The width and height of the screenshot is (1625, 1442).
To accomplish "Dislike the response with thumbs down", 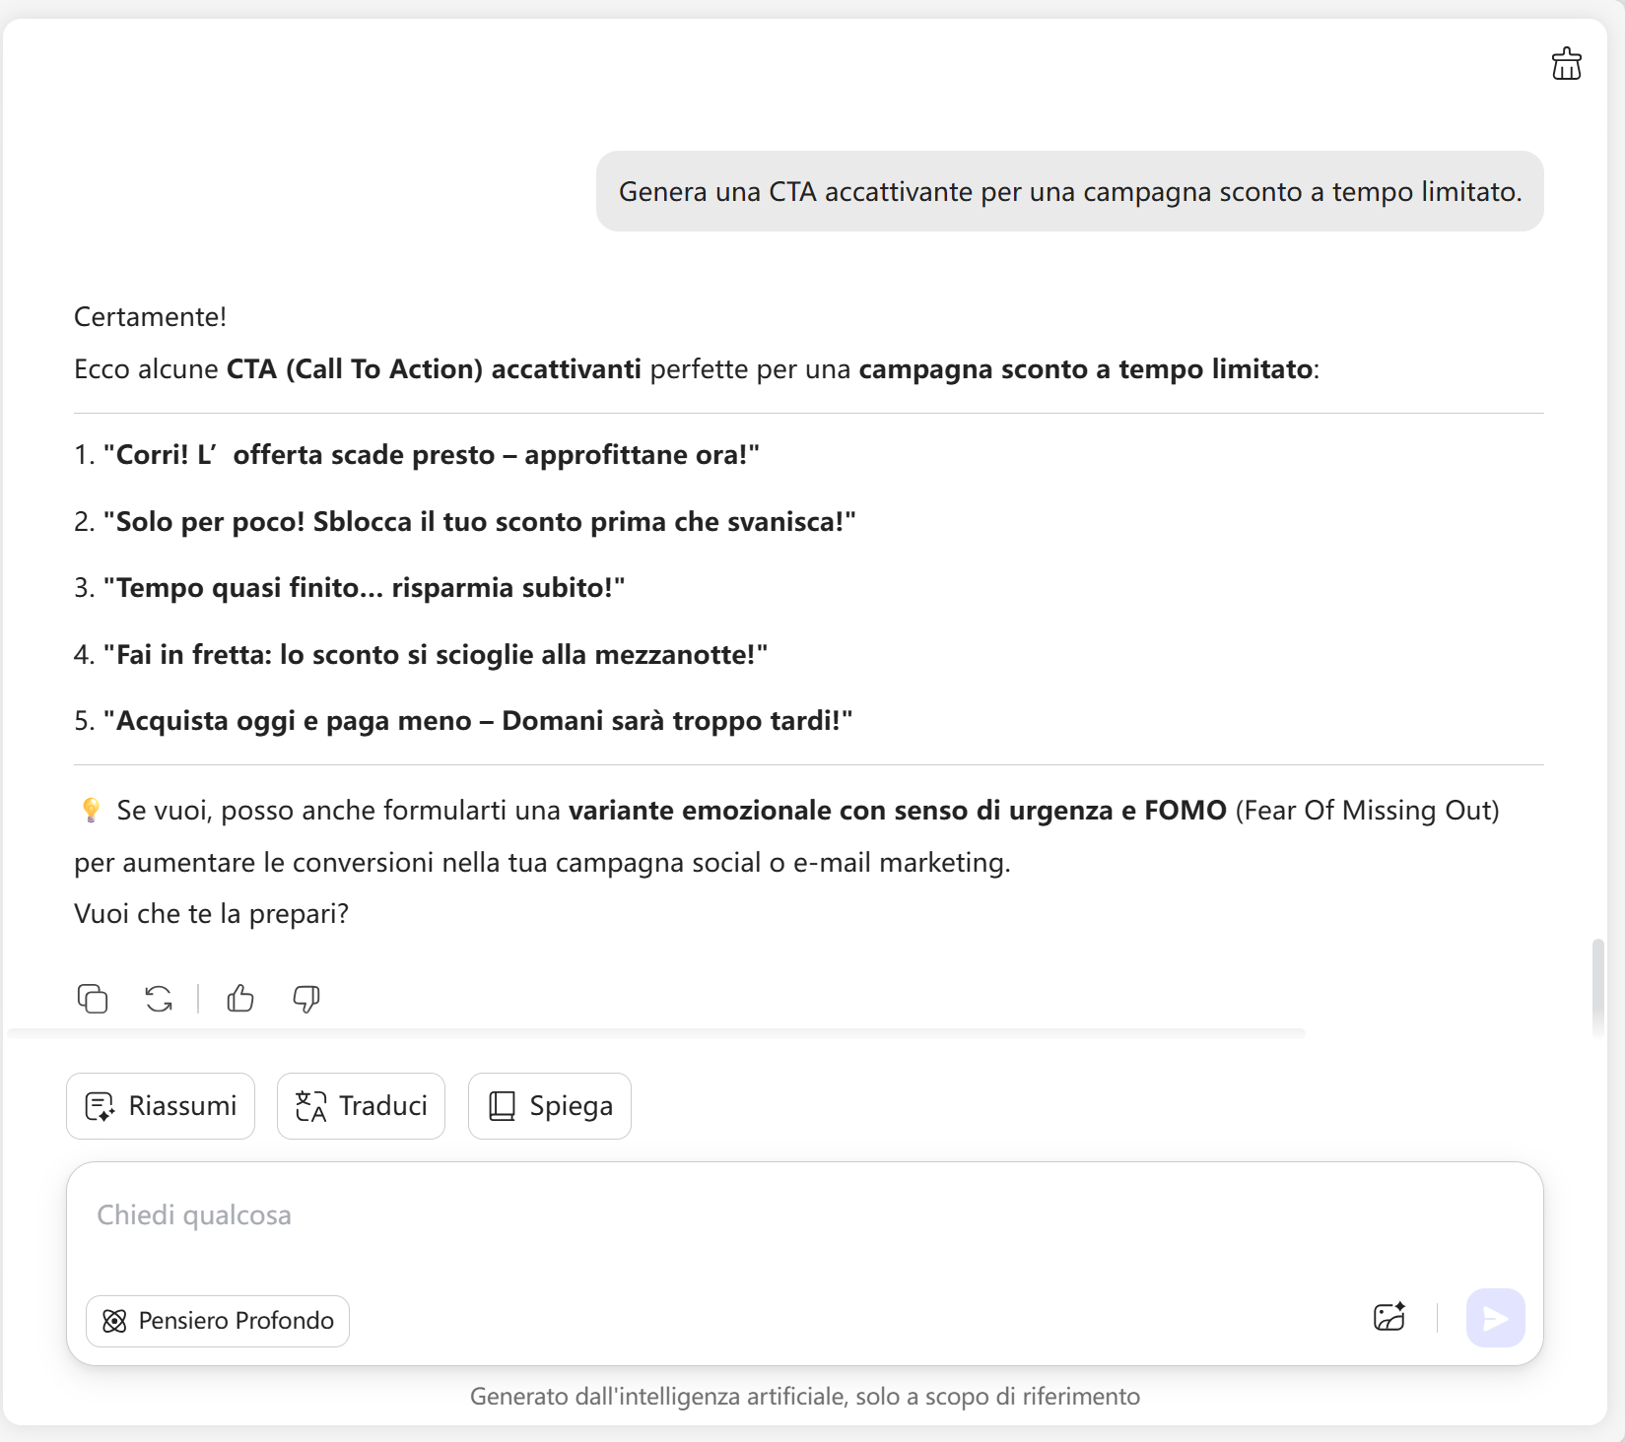I will [x=306, y=999].
